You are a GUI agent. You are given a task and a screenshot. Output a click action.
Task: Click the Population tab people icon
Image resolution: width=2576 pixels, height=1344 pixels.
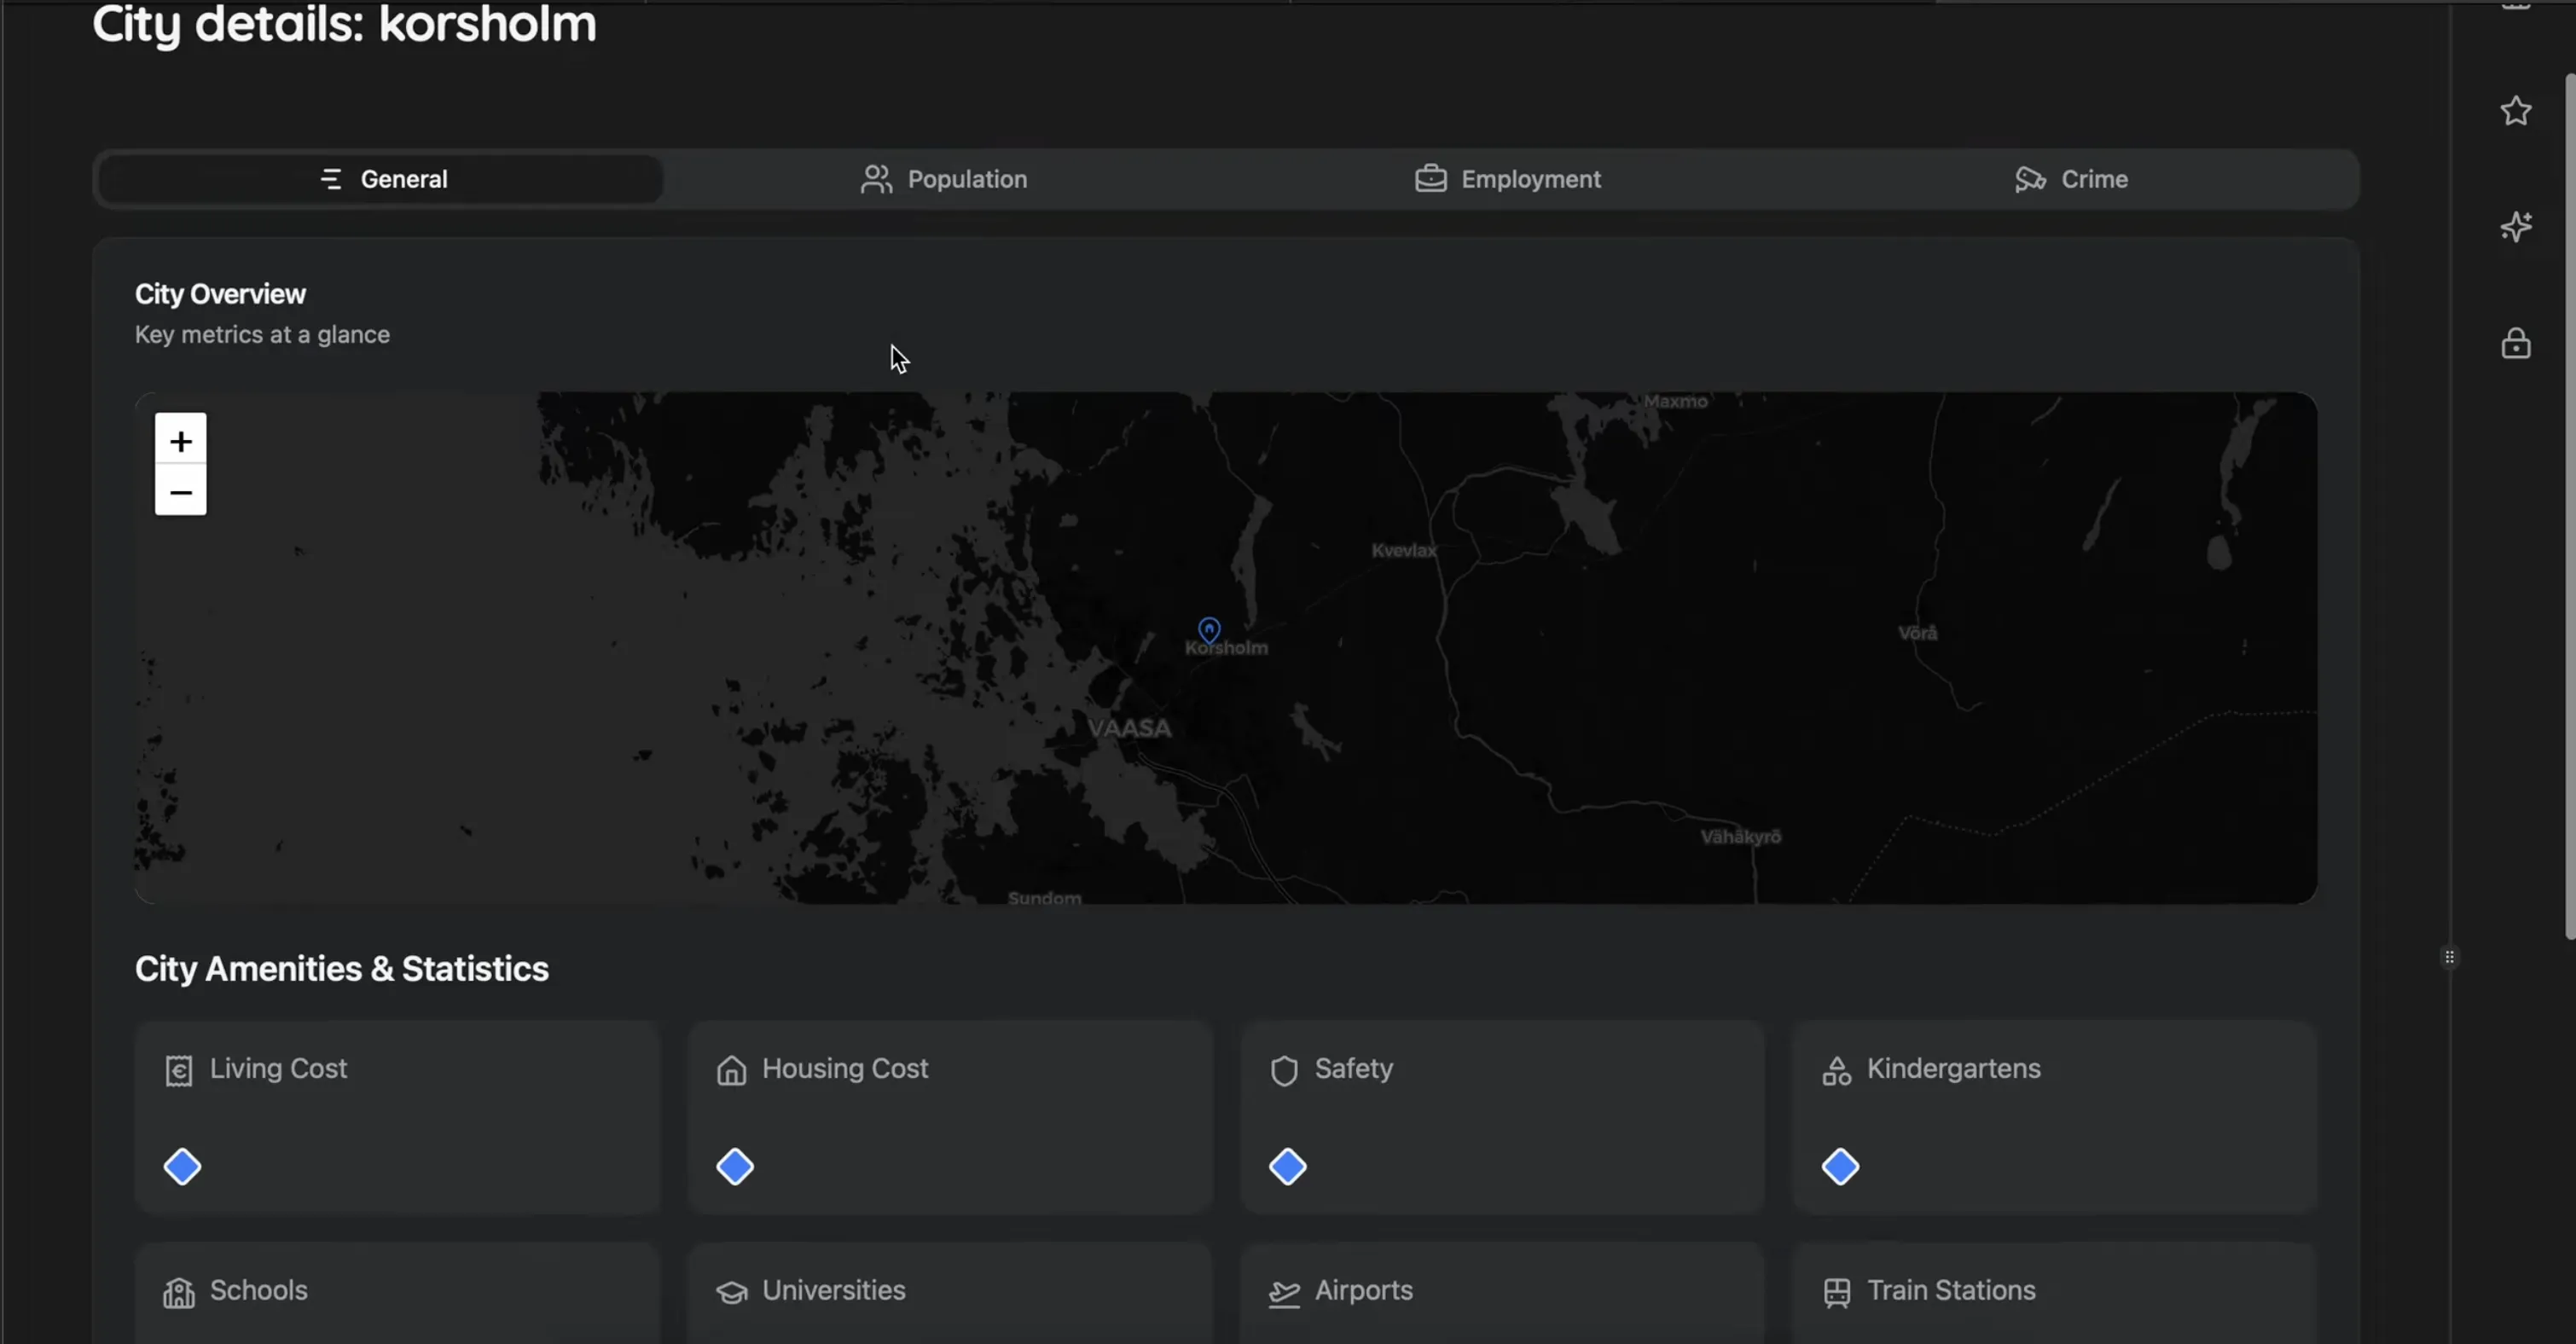click(x=876, y=179)
